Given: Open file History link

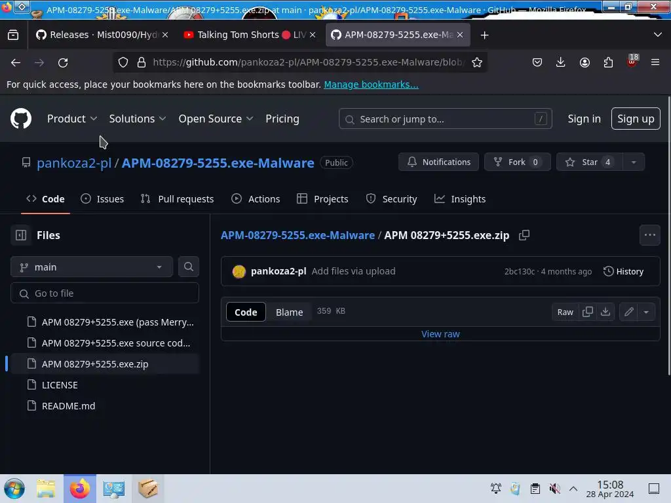Looking at the screenshot, I should (623, 271).
